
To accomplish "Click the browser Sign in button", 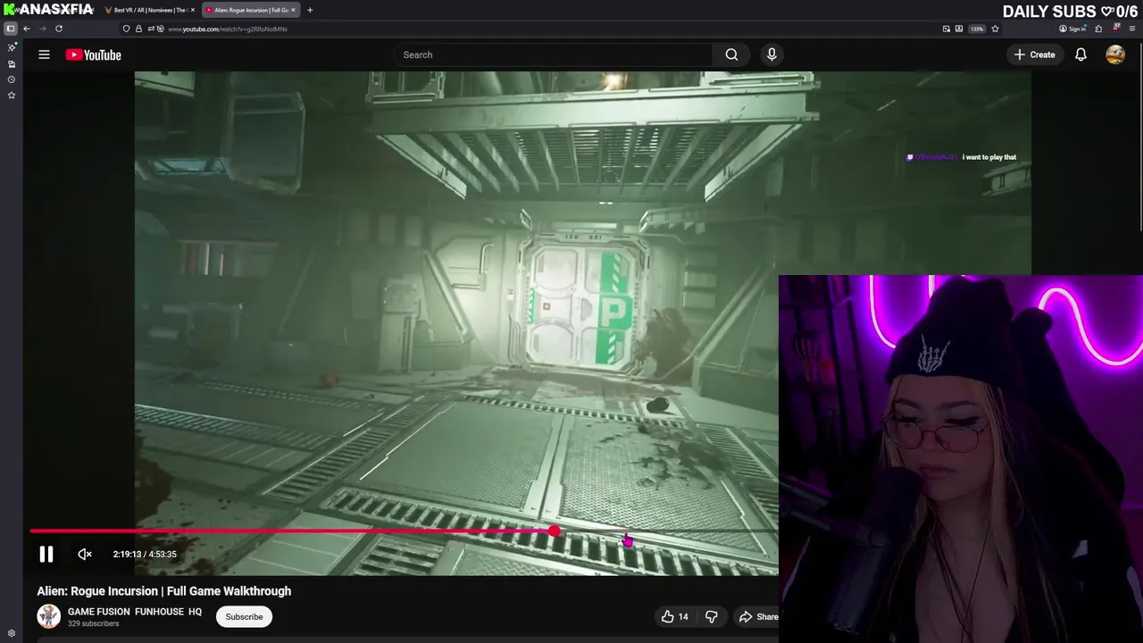I will (x=1072, y=29).
